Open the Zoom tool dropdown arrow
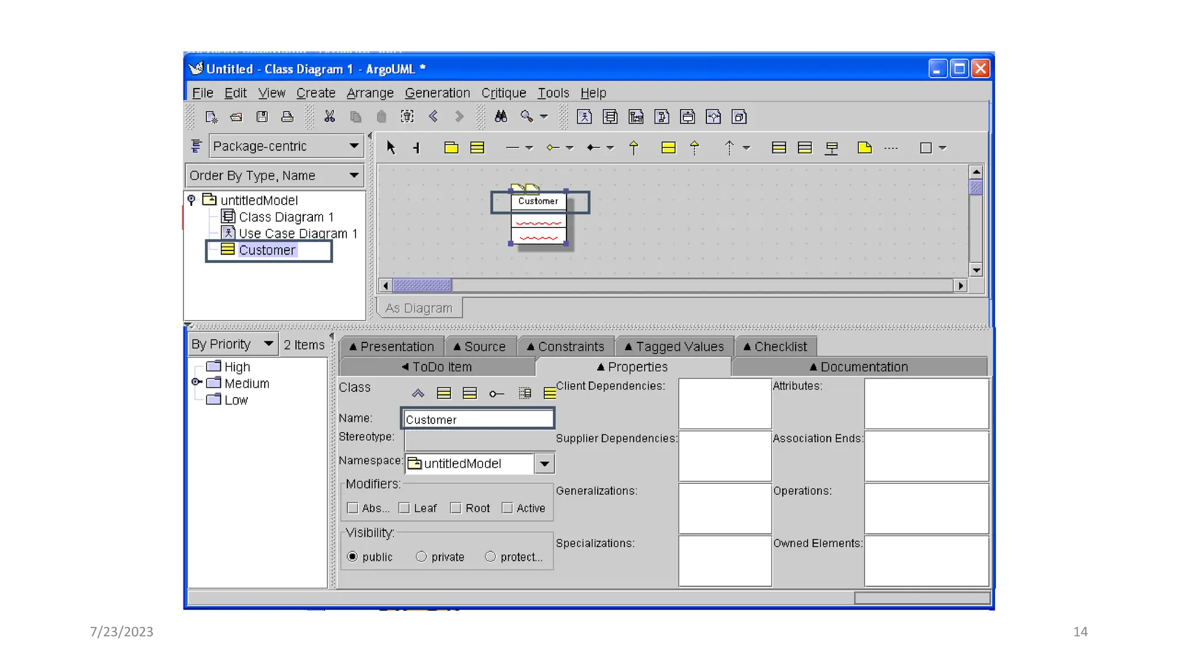This screenshot has width=1178, height=662. [x=544, y=117]
